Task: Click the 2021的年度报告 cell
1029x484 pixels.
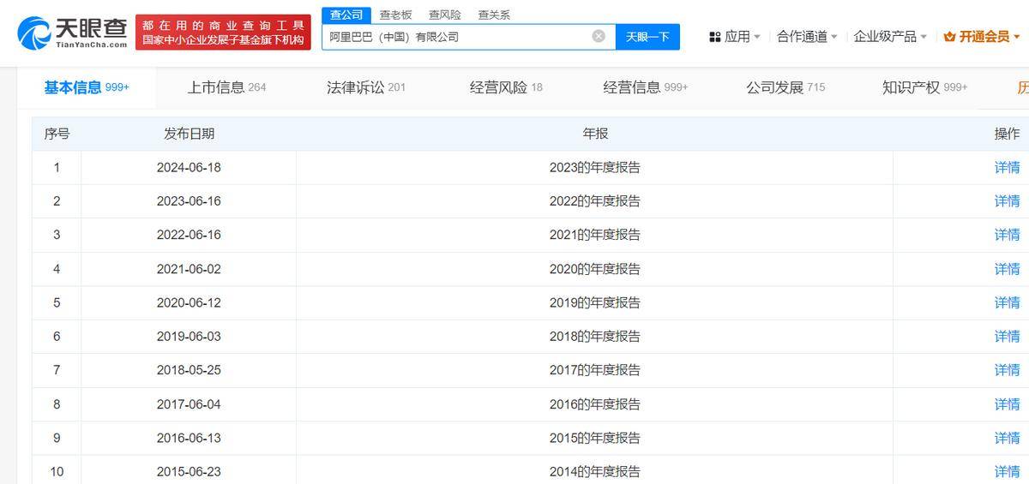Action: pos(595,236)
